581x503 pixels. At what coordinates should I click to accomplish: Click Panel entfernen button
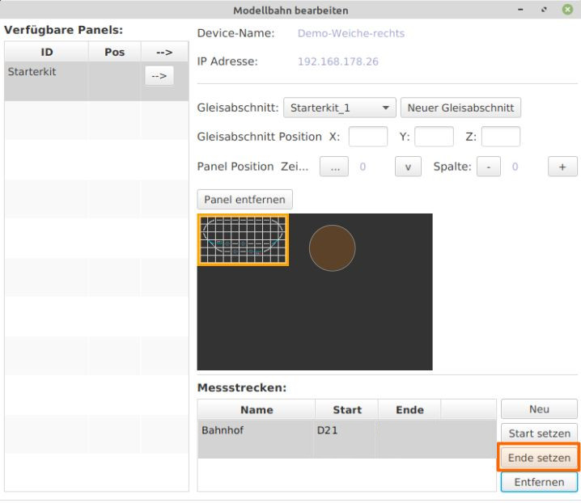[245, 200]
